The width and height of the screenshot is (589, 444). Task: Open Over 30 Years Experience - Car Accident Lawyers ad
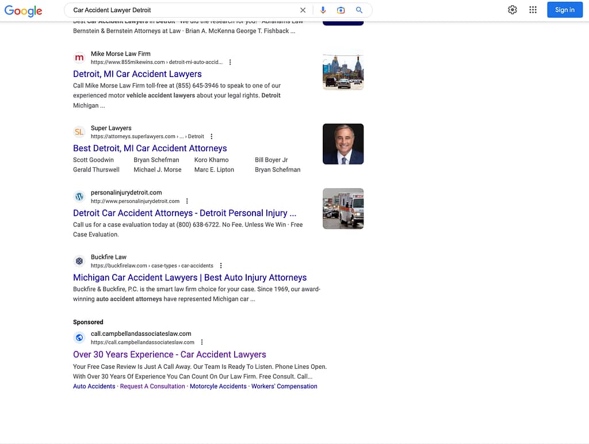click(x=170, y=355)
